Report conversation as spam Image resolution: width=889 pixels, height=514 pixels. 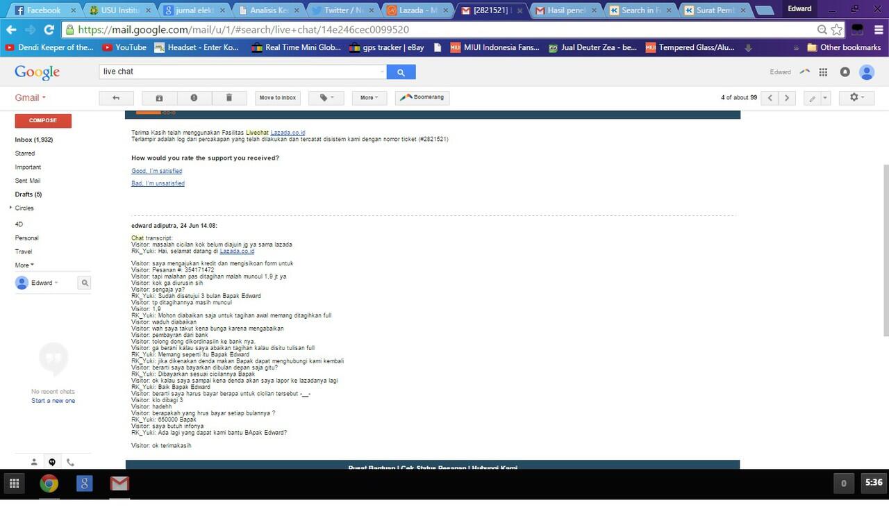click(x=194, y=98)
